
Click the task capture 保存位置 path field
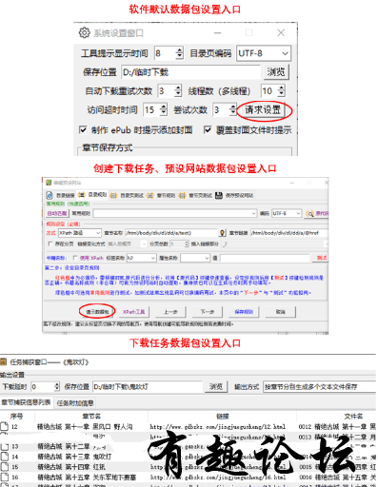[x=148, y=386]
